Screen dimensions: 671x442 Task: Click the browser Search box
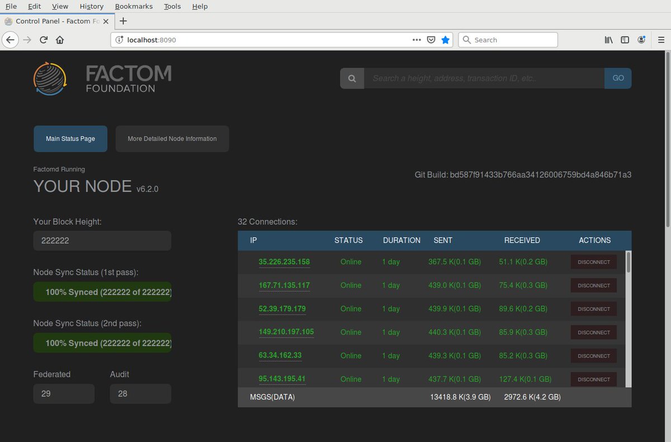[508, 40]
